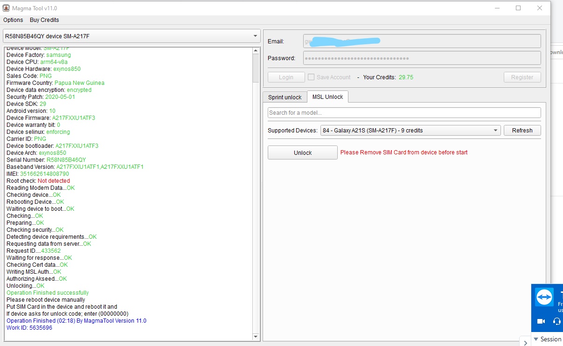563x346 pixels.
Task: Click the TeamViewer logo icon
Action: [544, 297]
